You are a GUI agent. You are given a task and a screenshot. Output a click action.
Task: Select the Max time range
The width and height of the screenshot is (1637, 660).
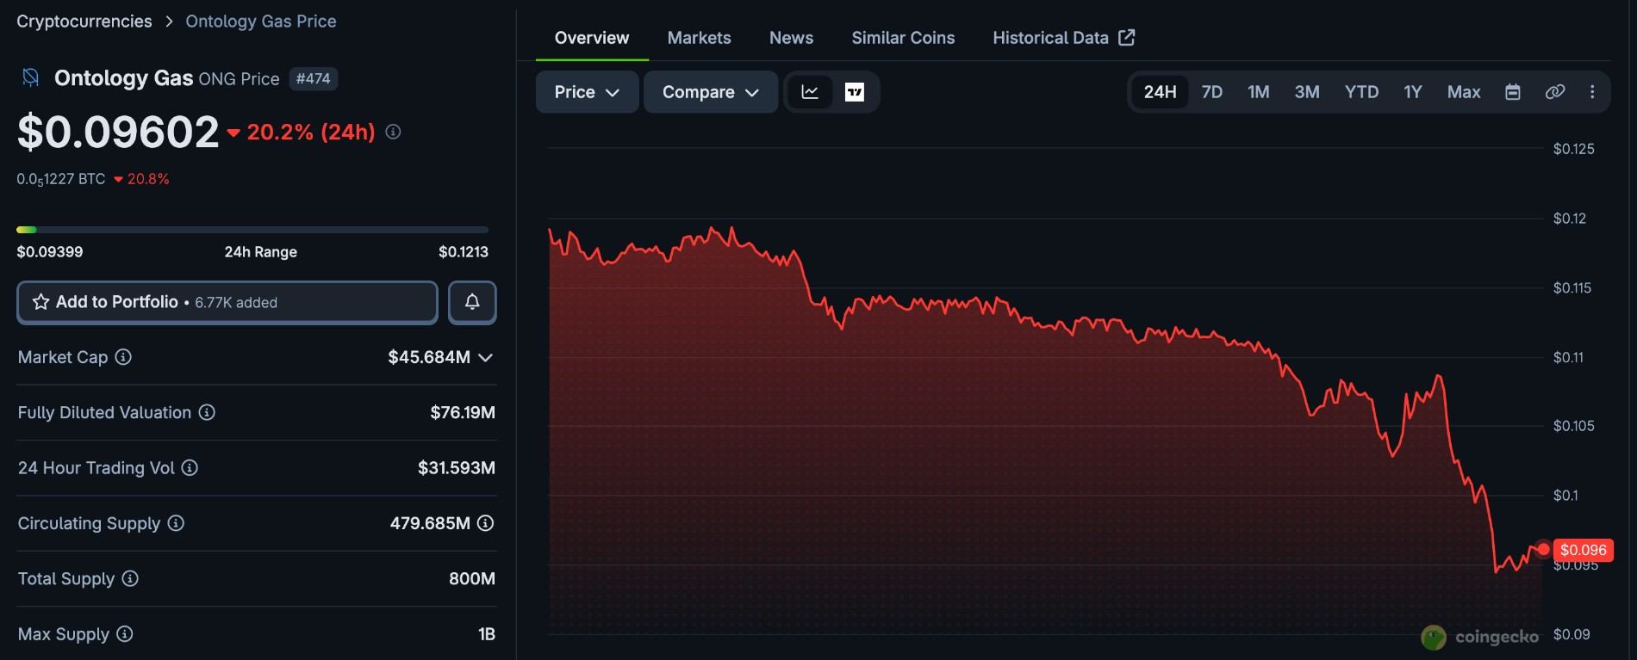point(1464,92)
